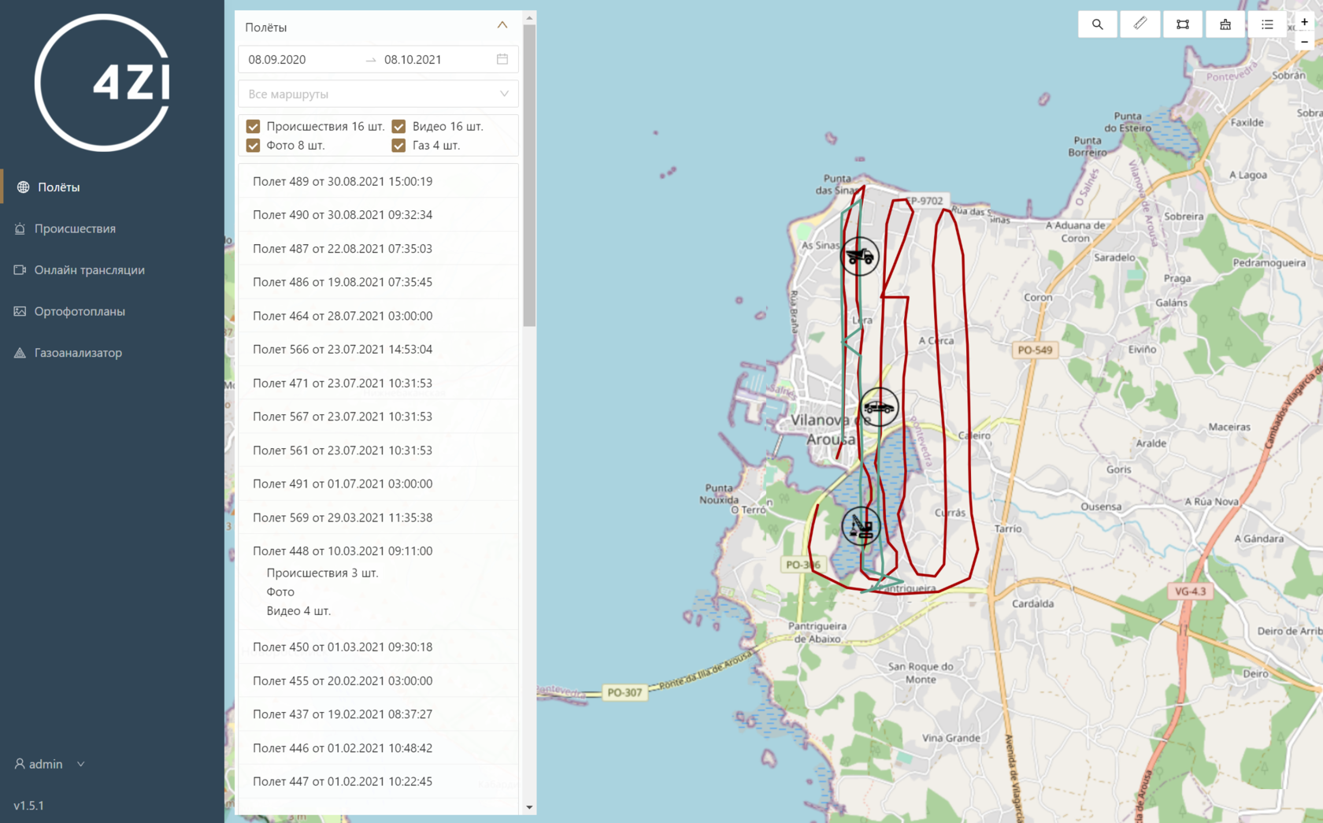Expand the admin user menu
1323x823 pixels.
click(49, 764)
